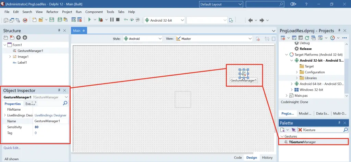Viewport: 351px width, 162px height.
Task: Select Label1 in the Structure tree
Action: (22, 62)
